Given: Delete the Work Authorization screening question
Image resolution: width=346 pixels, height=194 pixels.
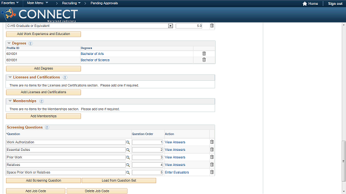Looking at the screenshot, I should [212, 142].
